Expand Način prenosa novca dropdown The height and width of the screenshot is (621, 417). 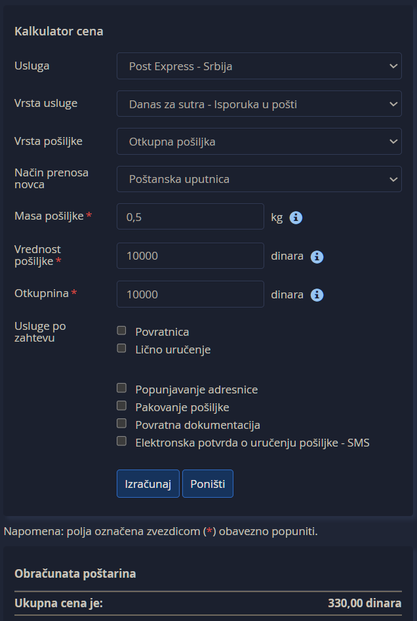259,179
